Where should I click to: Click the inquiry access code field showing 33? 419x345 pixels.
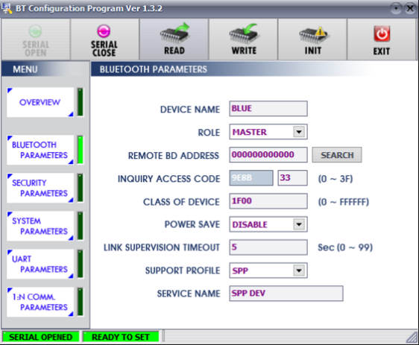click(292, 178)
